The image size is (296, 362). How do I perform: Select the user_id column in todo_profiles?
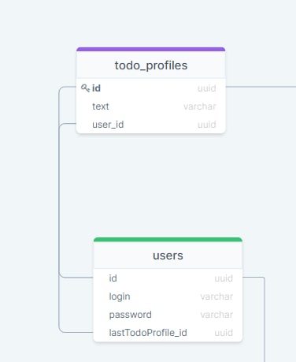pyautogui.click(x=151, y=125)
